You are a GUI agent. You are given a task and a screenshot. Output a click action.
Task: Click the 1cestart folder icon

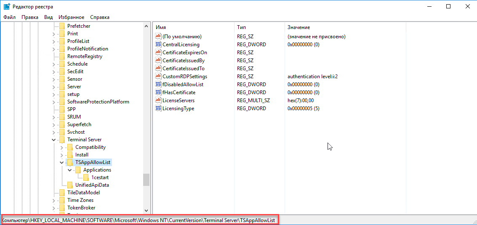click(86, 177)
